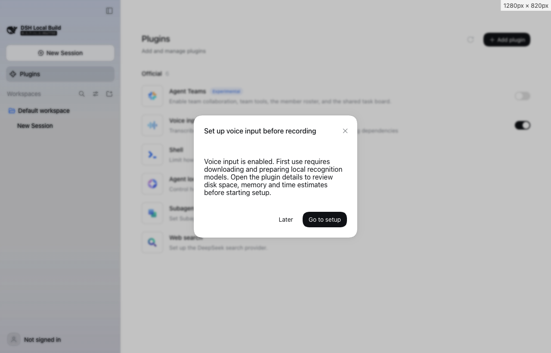Click the Plugins puzzle icon in sidebar
Image resolution: width=551 pixels, height=353 pixels.
tap(13, 74)
